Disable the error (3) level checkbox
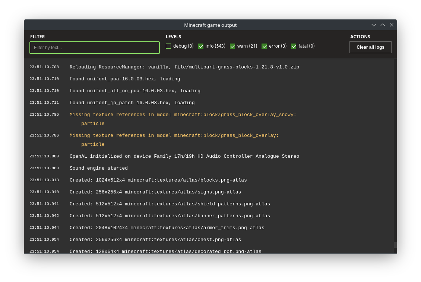Screen dimensions: 421x282 tap(264, 46)
